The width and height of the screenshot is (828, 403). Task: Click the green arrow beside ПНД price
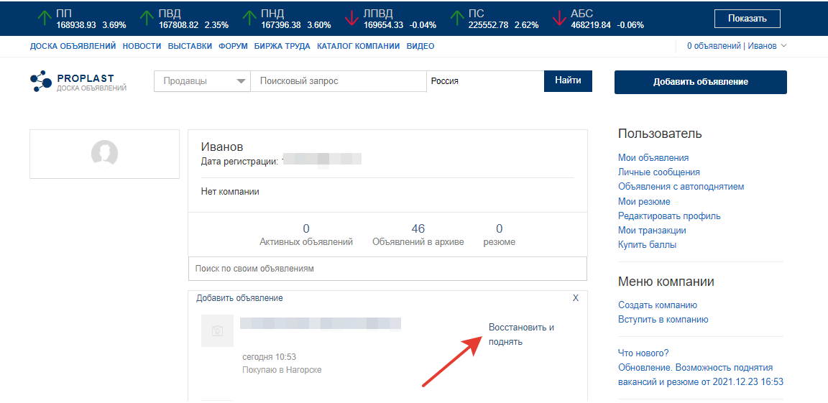(x=249, y=18)
